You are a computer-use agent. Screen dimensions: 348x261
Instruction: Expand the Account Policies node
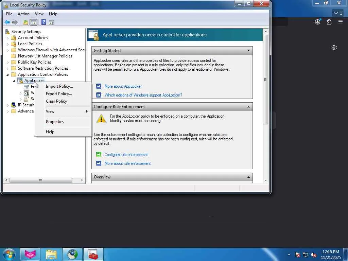[7, 38]
